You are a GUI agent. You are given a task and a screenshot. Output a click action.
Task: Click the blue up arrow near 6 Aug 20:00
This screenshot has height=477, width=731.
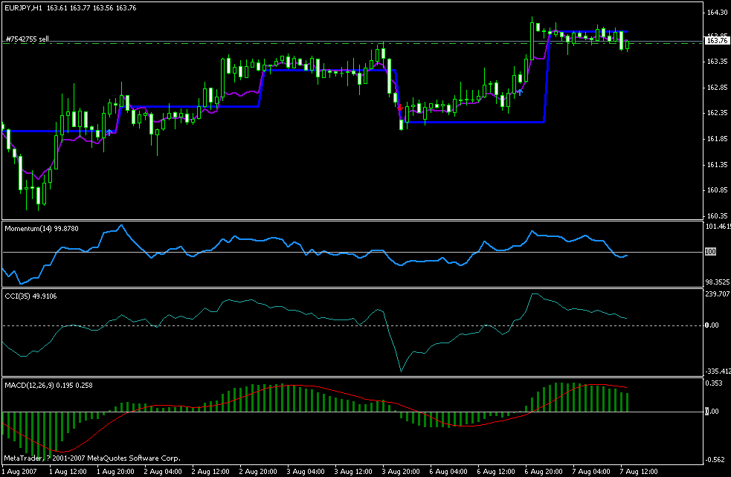pyautogui.click(x=519, y=91)
